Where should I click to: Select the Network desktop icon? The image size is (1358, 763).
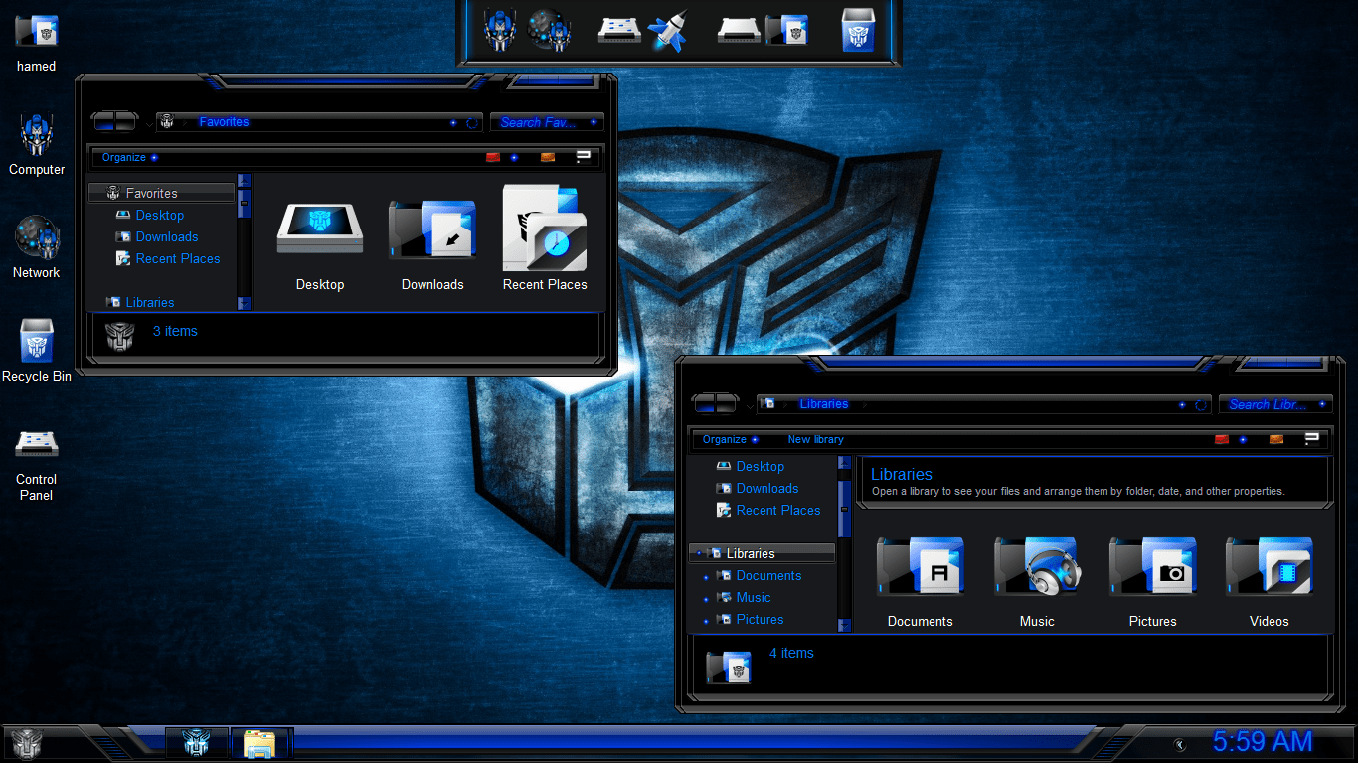(37, 247)
